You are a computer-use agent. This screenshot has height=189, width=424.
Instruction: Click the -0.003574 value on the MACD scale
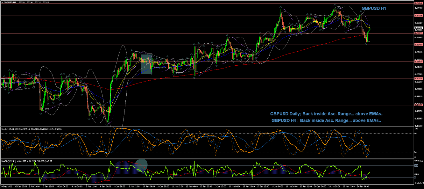[x=418, y=183]
